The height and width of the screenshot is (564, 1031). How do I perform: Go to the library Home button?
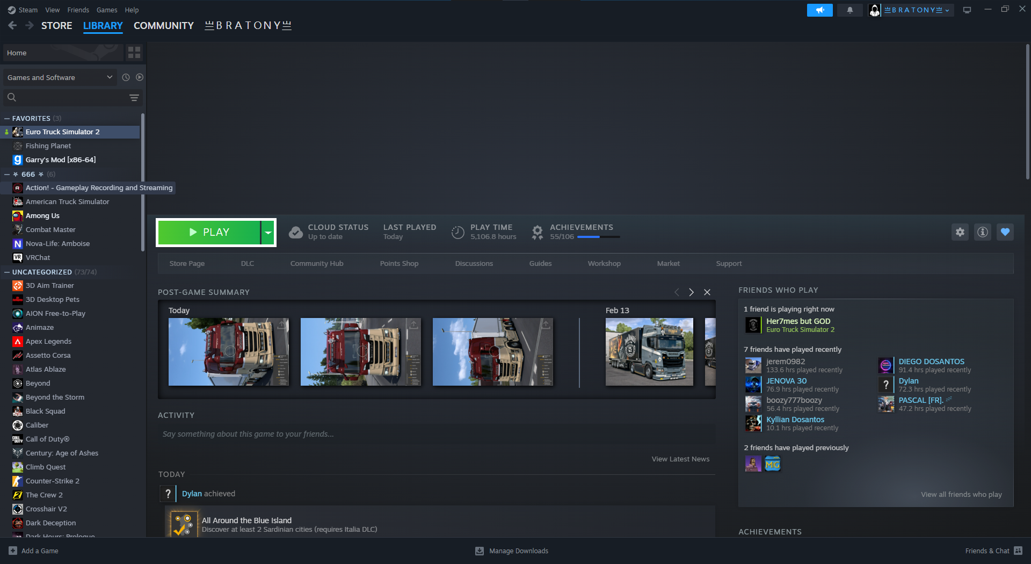point(63,53)
